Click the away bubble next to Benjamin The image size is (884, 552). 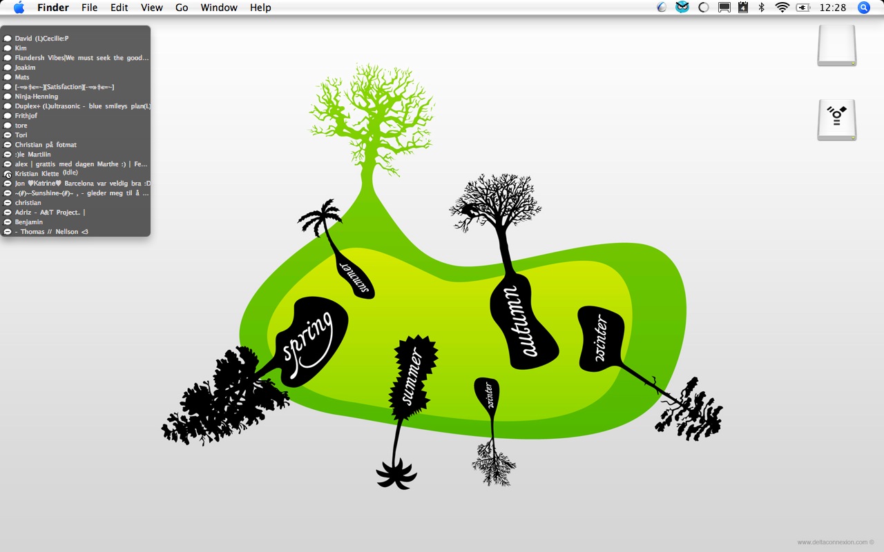tap(8, 222)
